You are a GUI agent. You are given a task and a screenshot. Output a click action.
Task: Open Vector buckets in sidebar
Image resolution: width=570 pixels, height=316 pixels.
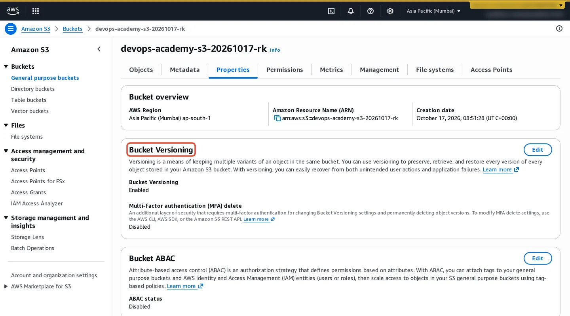tap(30, 111)
